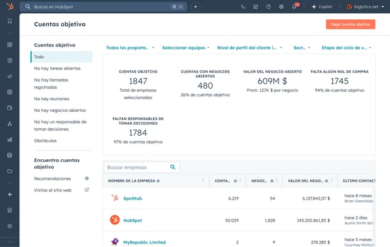Select No hay reuniones view
This screenshot has width=390, height=247.
(52, 99)
